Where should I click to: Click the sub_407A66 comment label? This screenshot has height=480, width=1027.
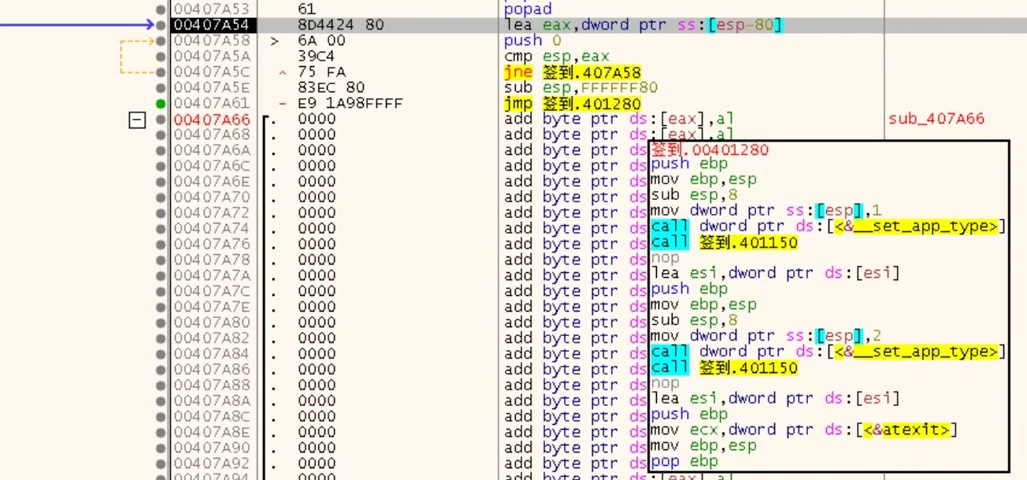[936, 119]
